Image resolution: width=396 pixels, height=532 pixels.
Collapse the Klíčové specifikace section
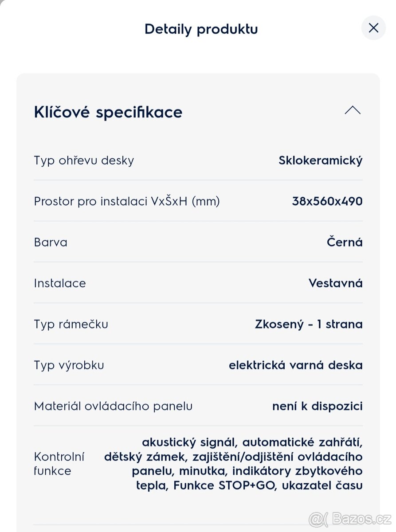353,110
